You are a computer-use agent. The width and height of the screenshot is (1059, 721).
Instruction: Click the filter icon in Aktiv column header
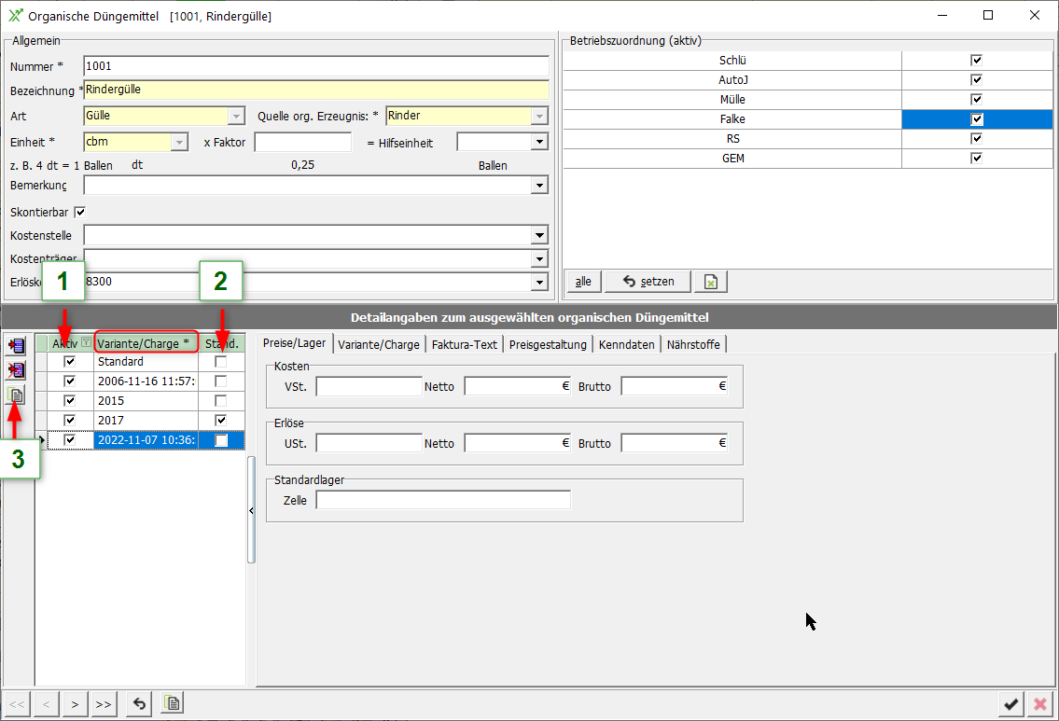pyautogui.click(x=86, y=343)
